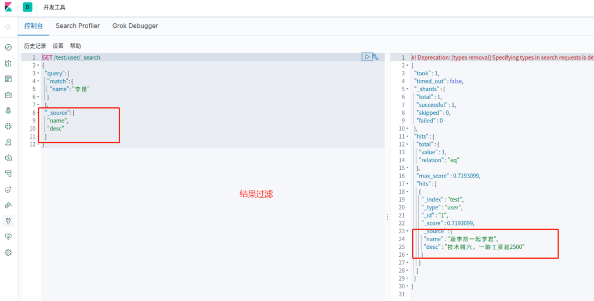The image size is (594, 301).
Task: Collapse the "query" block fold arrow on line 3
Action: (x=38, y=74)
